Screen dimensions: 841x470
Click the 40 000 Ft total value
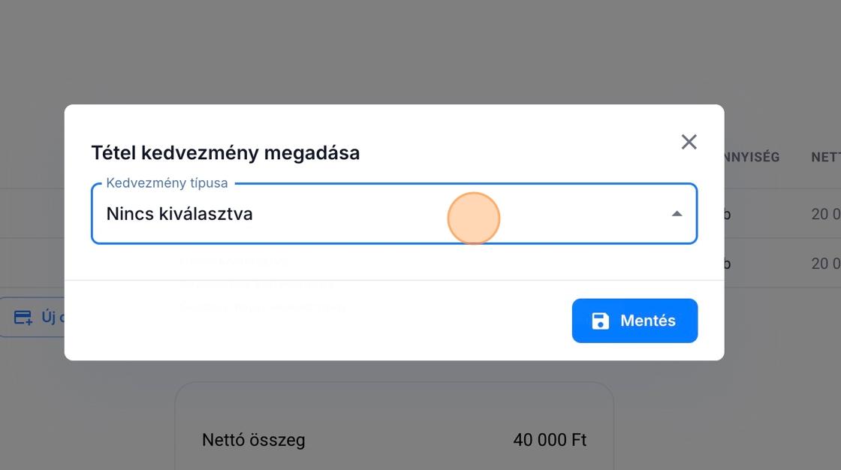click(x=550, y=440)
